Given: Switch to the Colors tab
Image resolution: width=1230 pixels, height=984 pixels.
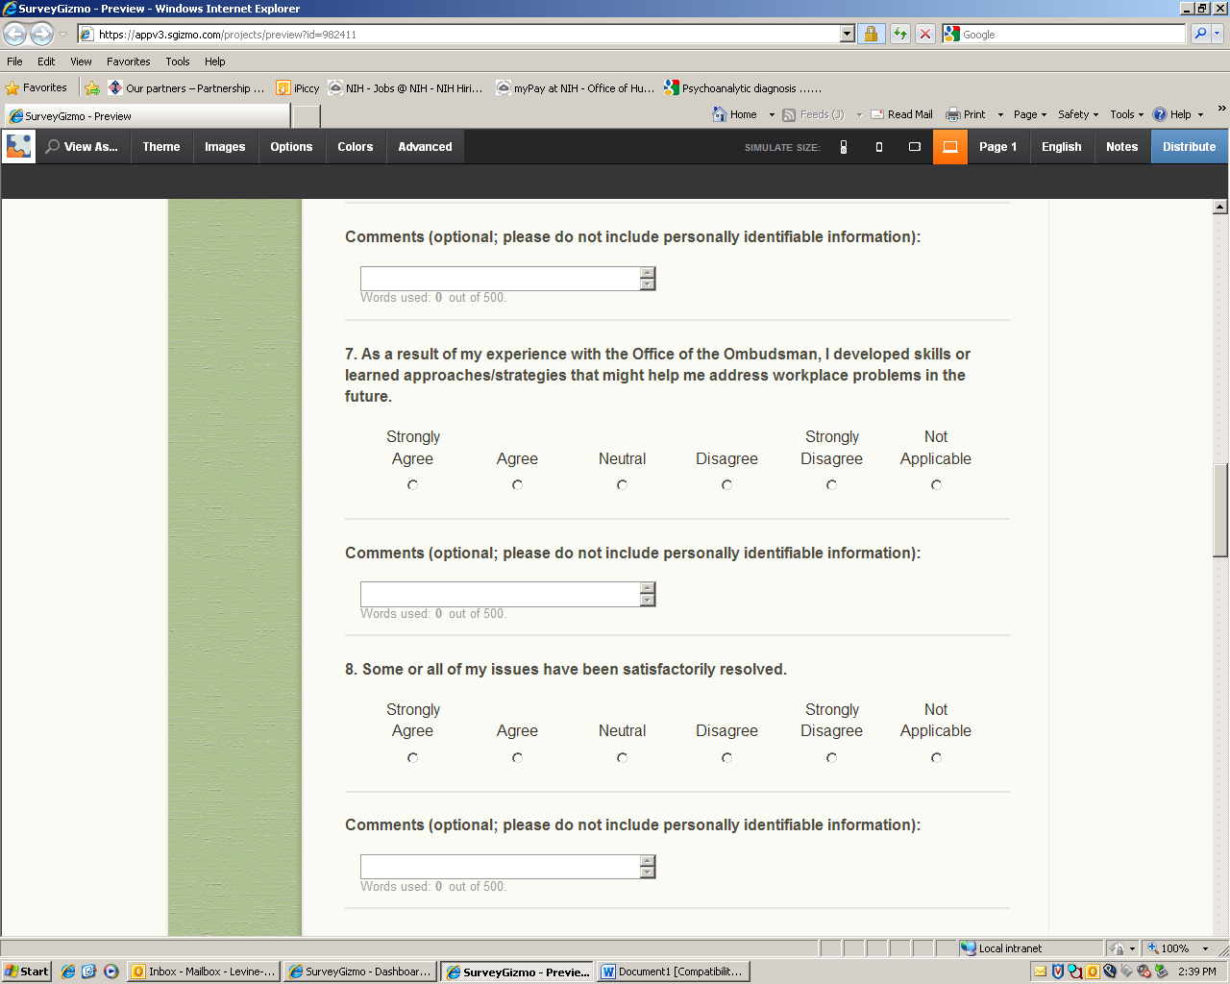Looking at the screenshot, I should [x=356, y=147].
